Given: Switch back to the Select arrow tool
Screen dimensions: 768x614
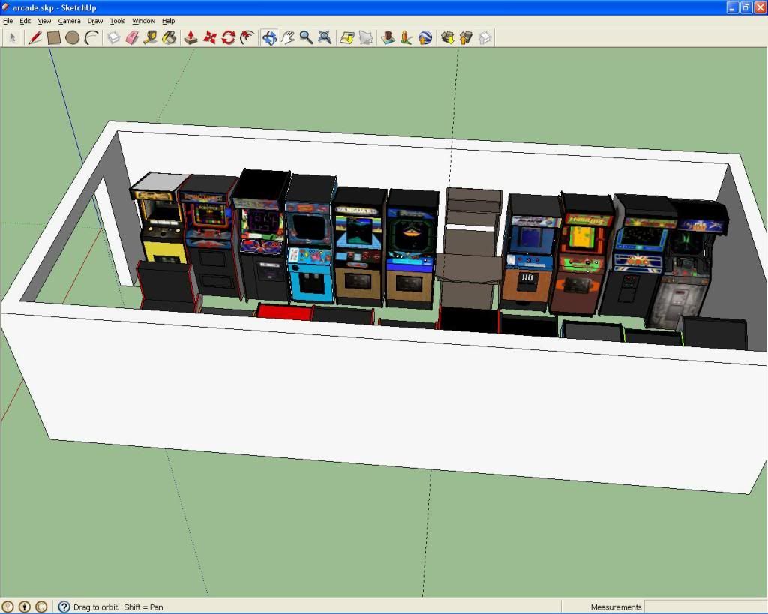Looking at the screenshot, I should coord(12,38).
